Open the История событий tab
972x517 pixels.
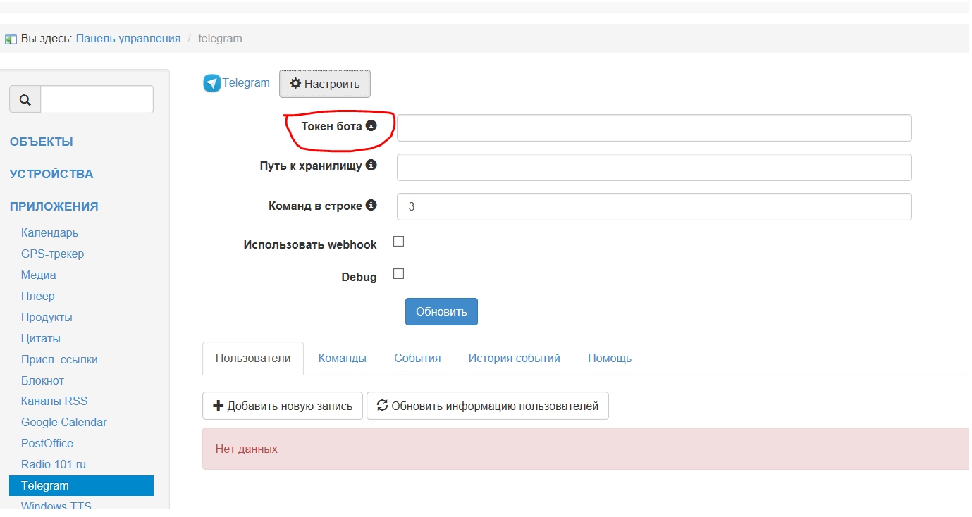[515, 359]
